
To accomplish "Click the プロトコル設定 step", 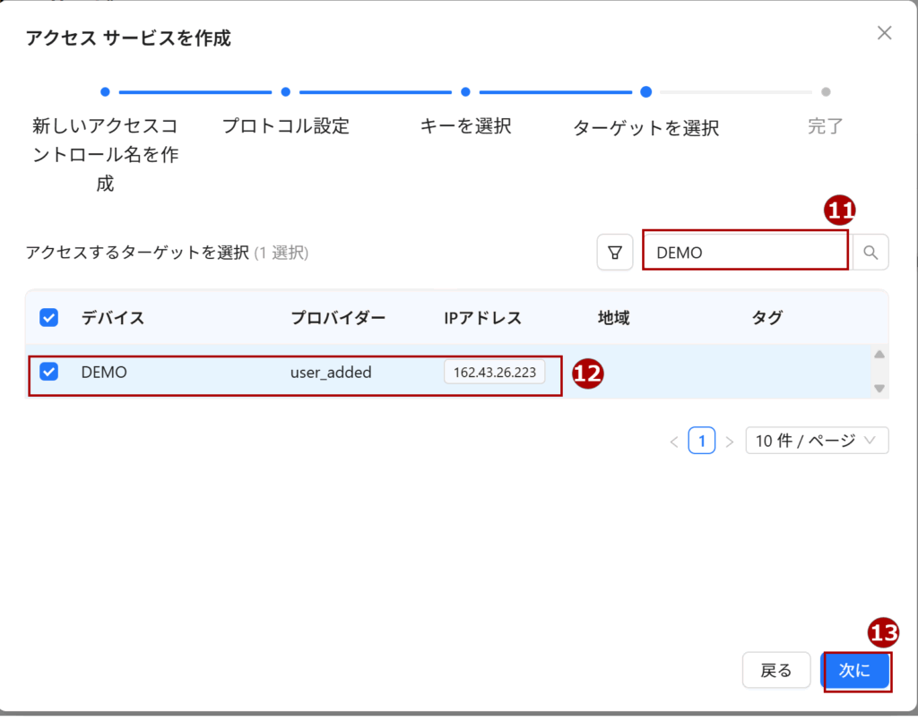I will [x=285, y=125].
